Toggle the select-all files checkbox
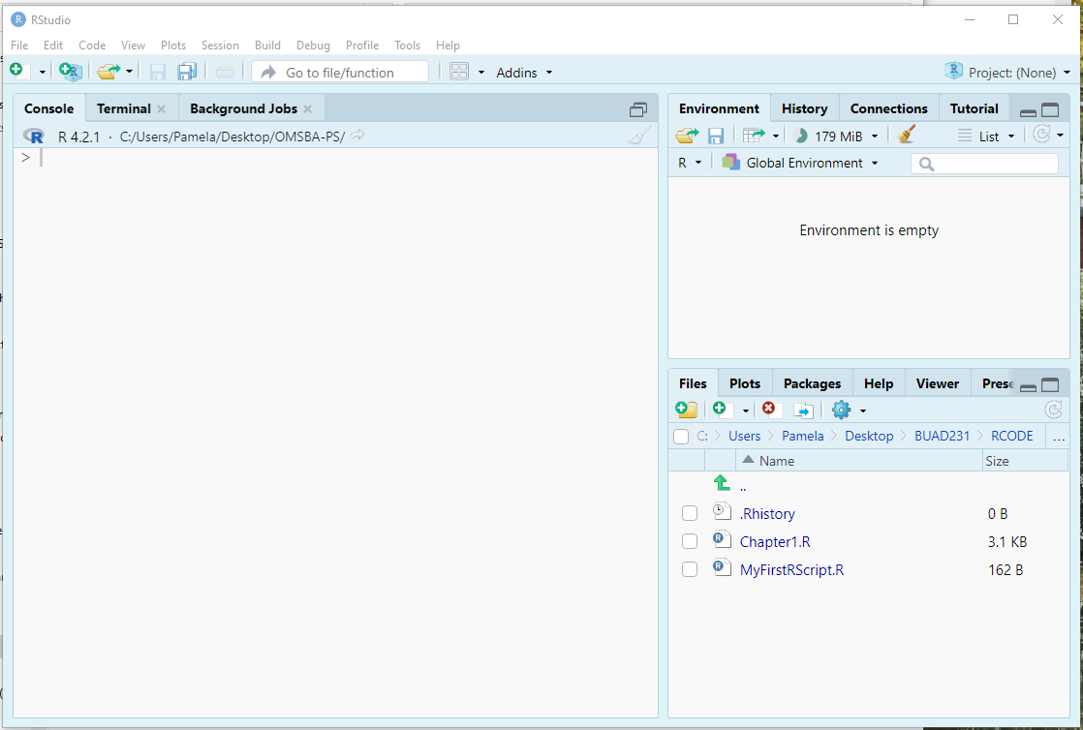This screenshot has width=1083, height=730. click(681, 437)
